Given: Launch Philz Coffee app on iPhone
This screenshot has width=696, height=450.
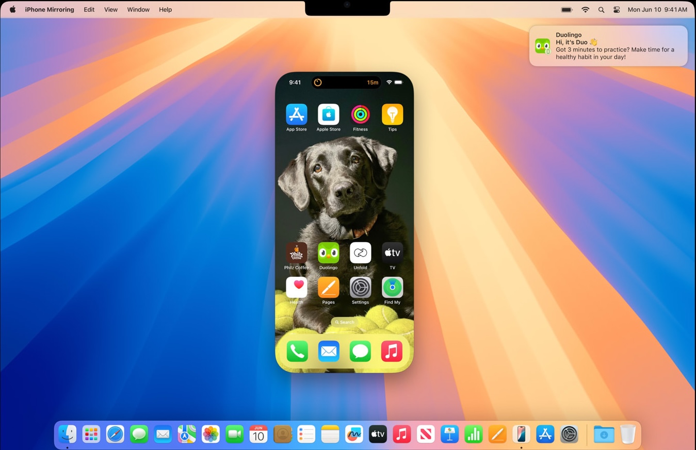Looking at the screenshot, I should click(296, 253).
